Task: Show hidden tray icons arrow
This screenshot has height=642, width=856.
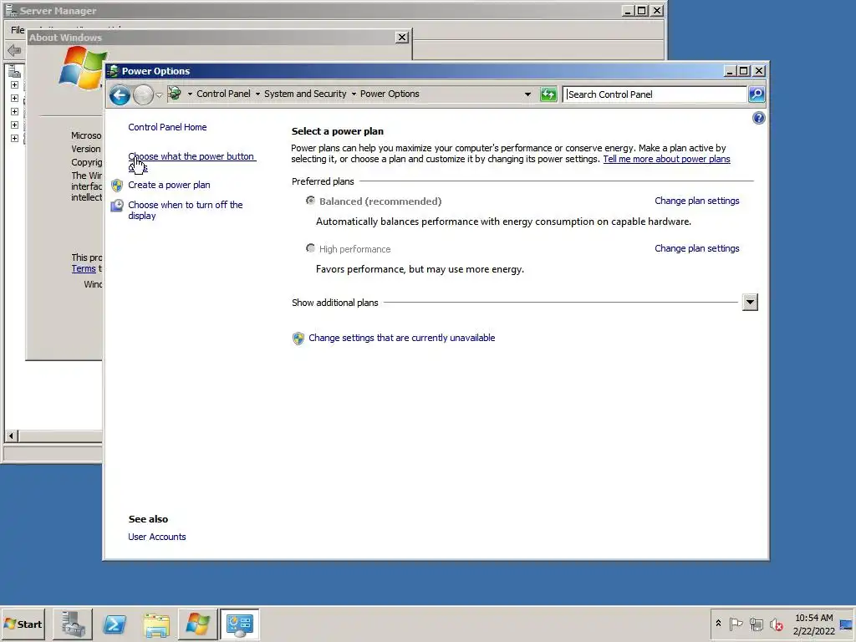Action: 718,623
